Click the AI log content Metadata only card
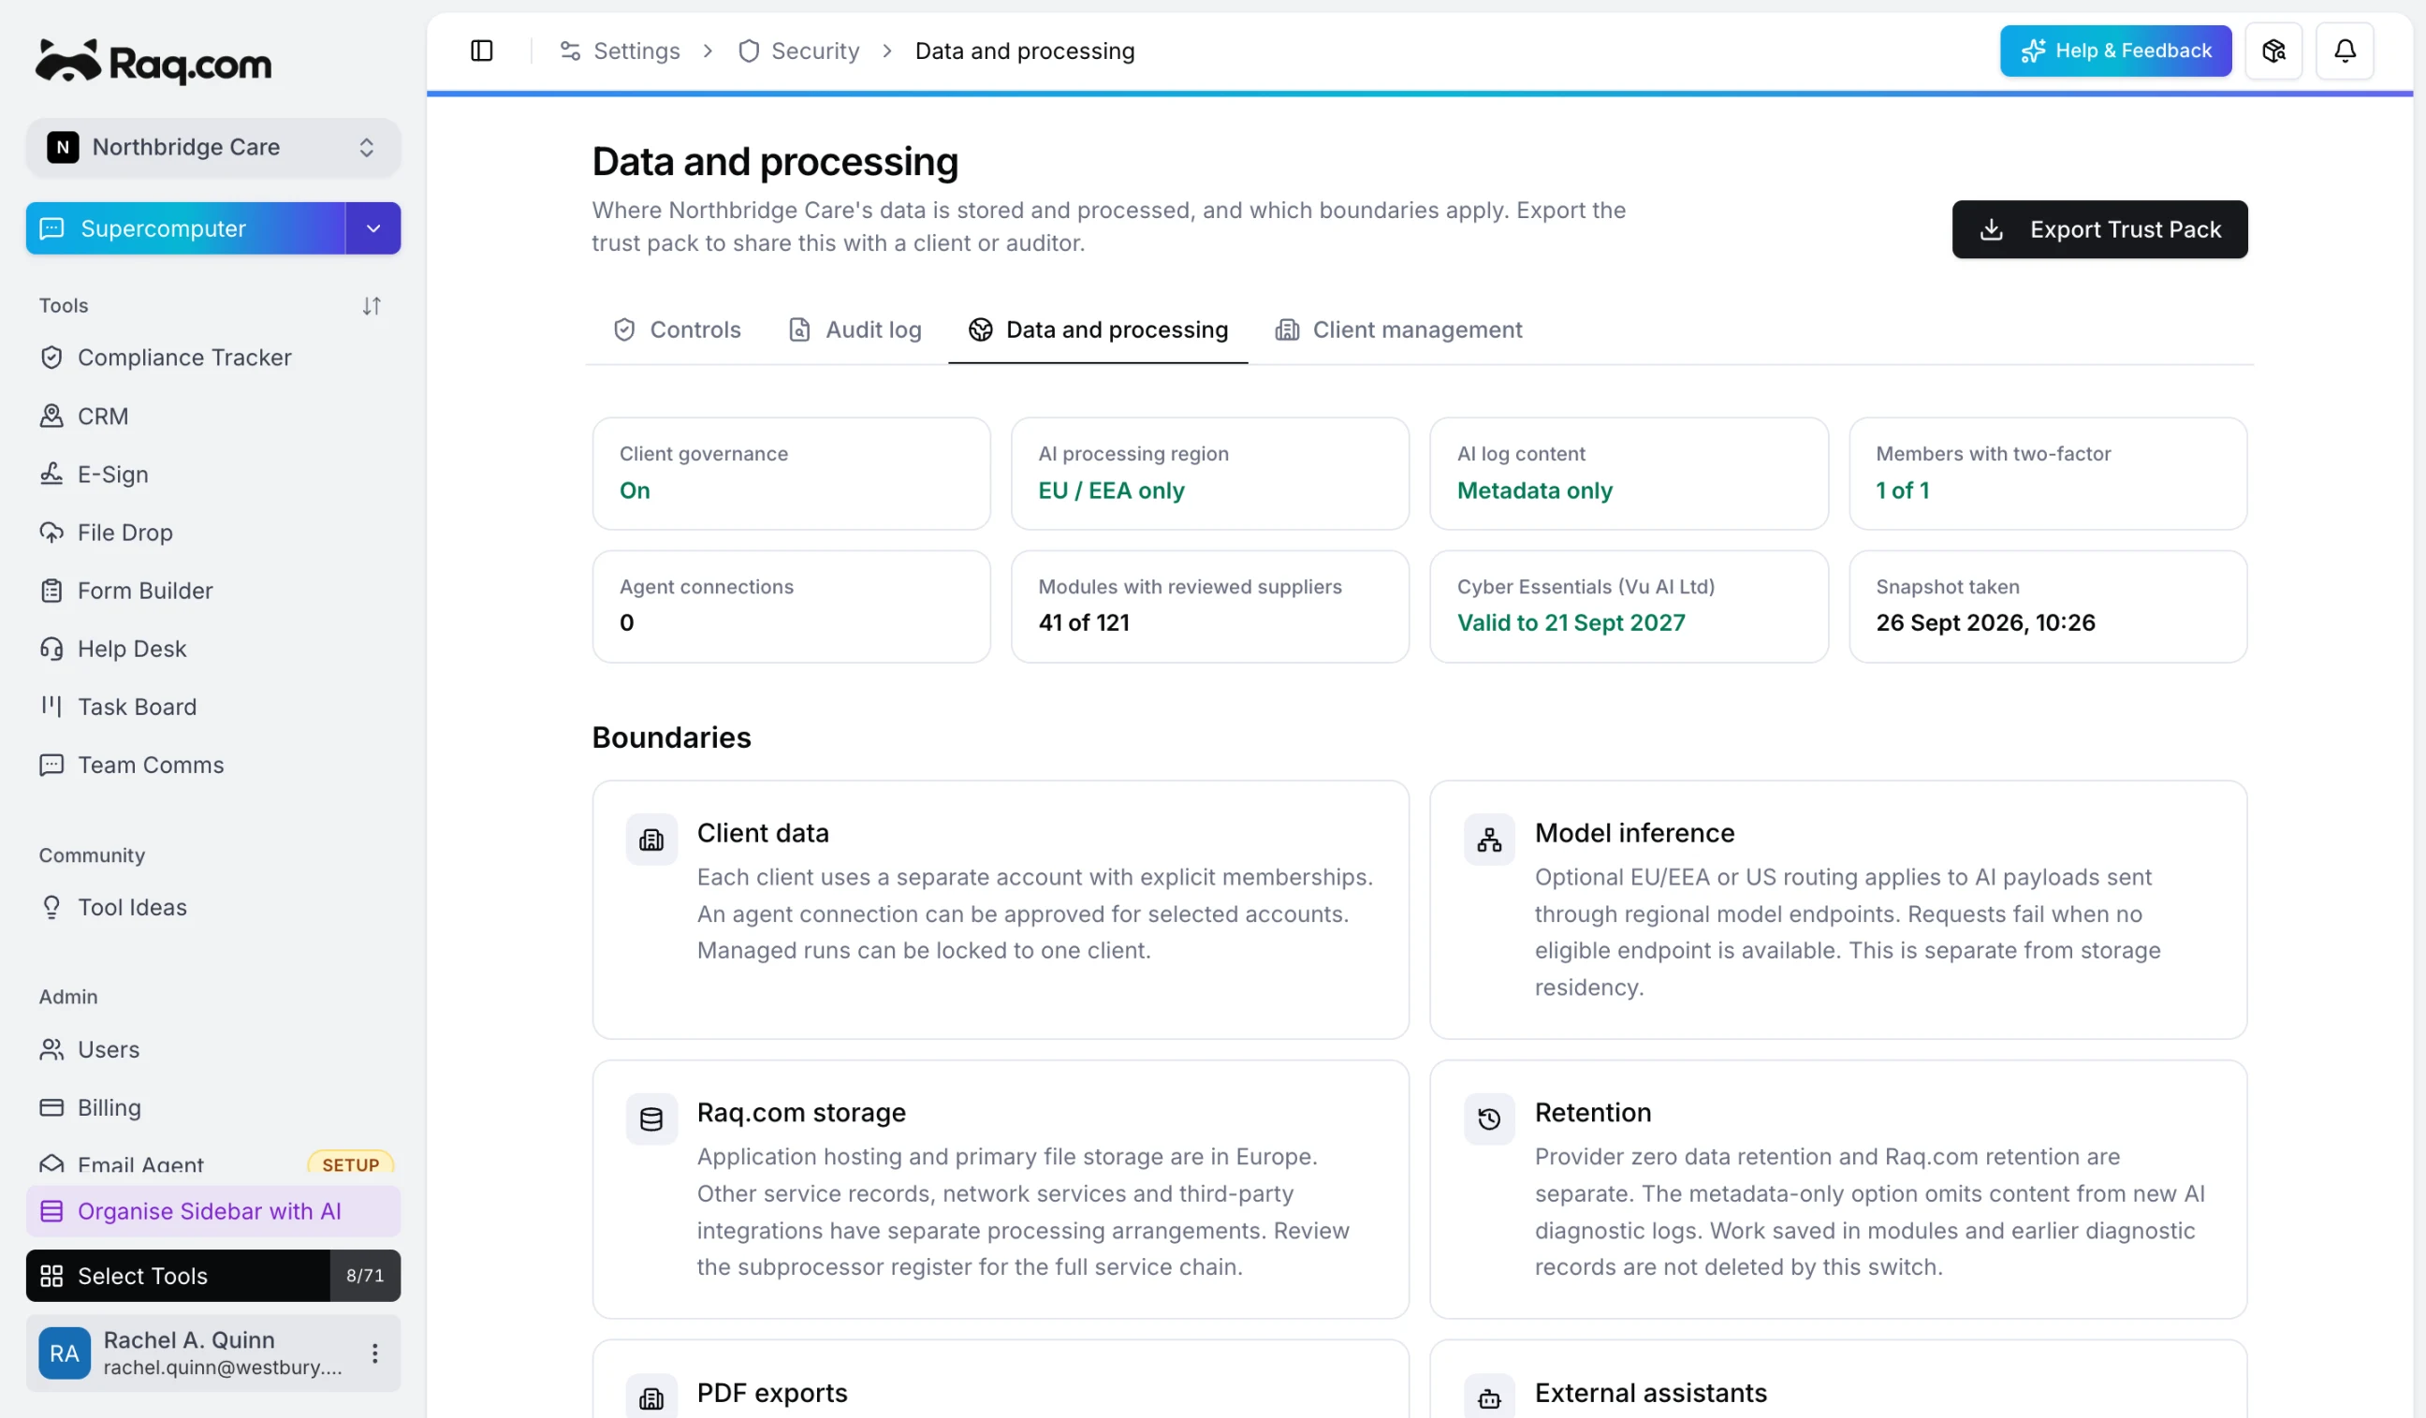 (1629, 473)
